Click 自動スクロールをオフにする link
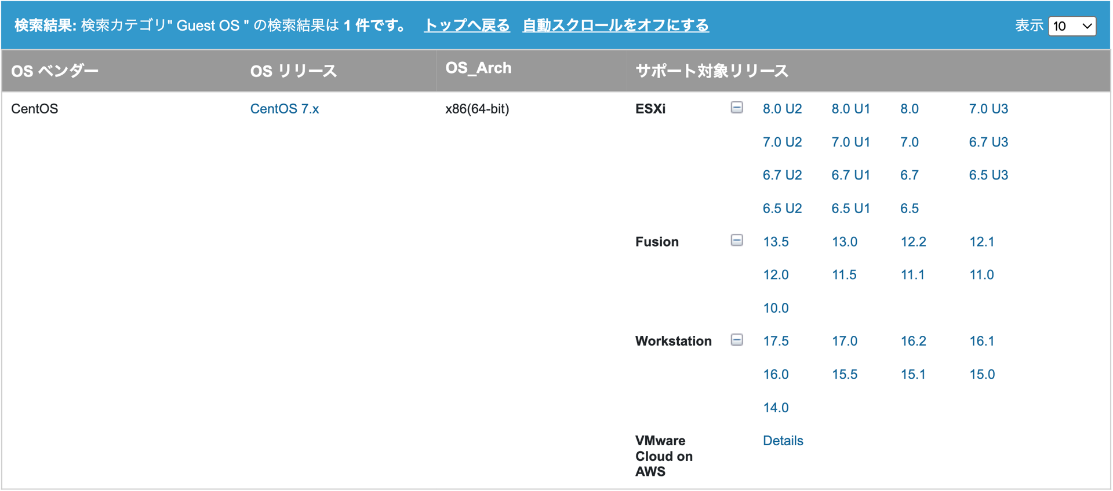This screenshot has width=1113, height=491. tap(616, 25)
